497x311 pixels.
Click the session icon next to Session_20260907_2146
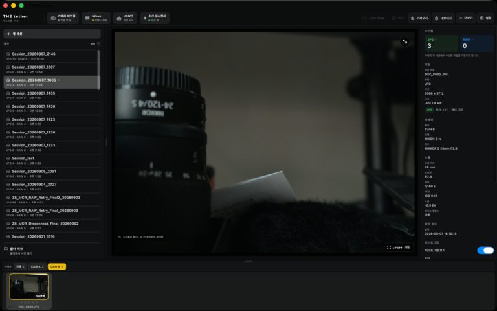pos(8,54)
